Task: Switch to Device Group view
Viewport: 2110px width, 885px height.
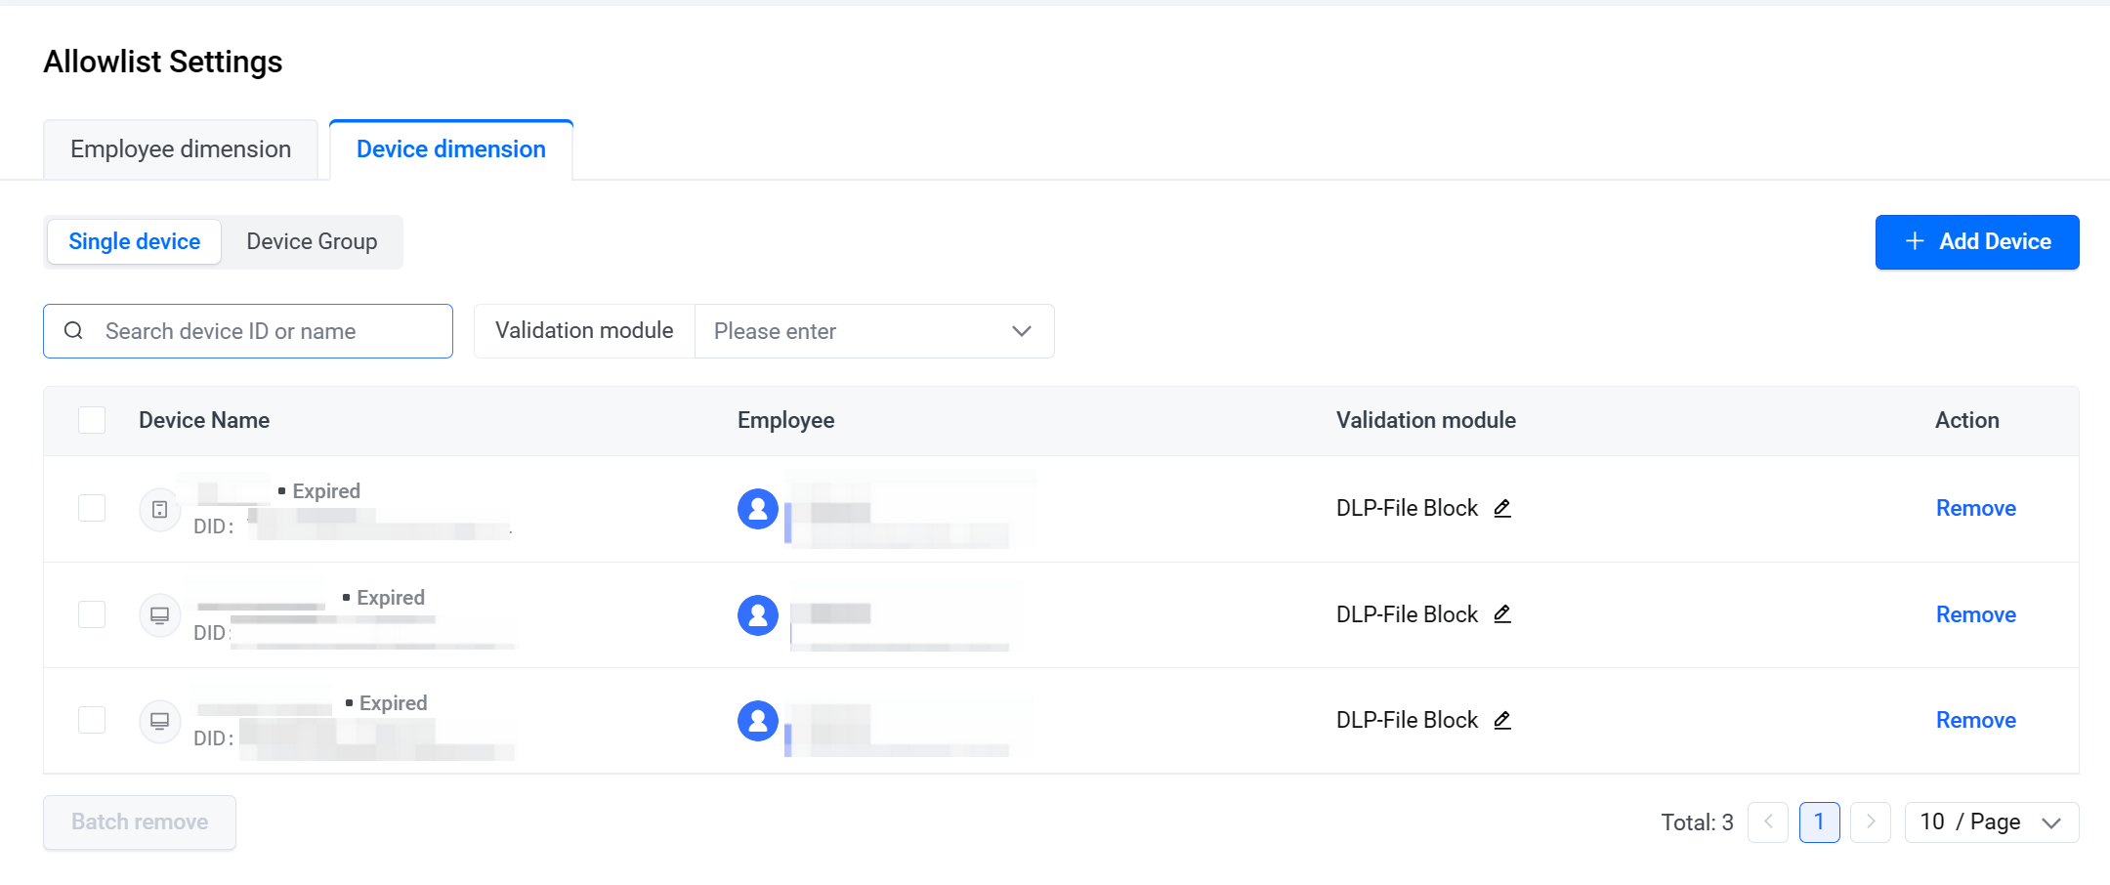Action: click(x=312, y=241)
